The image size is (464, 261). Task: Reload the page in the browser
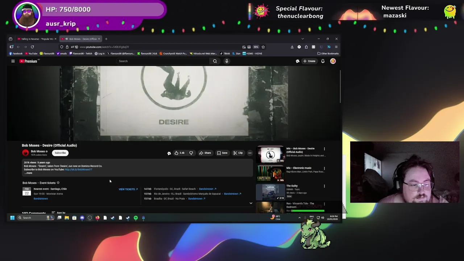click(32, 47)
